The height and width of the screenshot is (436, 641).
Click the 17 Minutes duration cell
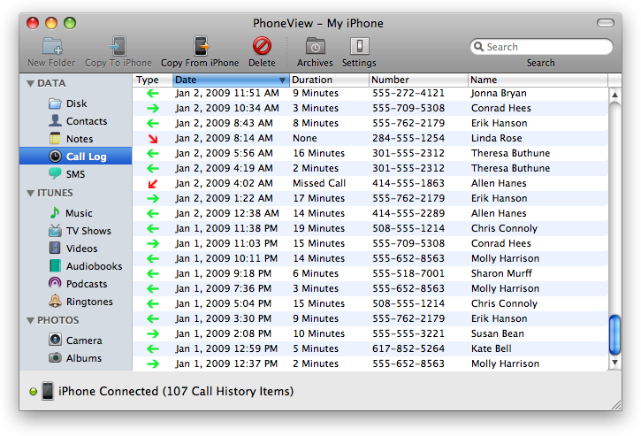click(x=318, y=198)
